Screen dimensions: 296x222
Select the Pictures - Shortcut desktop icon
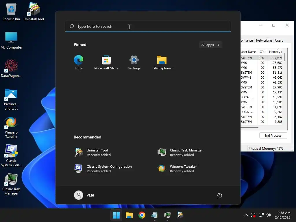pos(11,99)
